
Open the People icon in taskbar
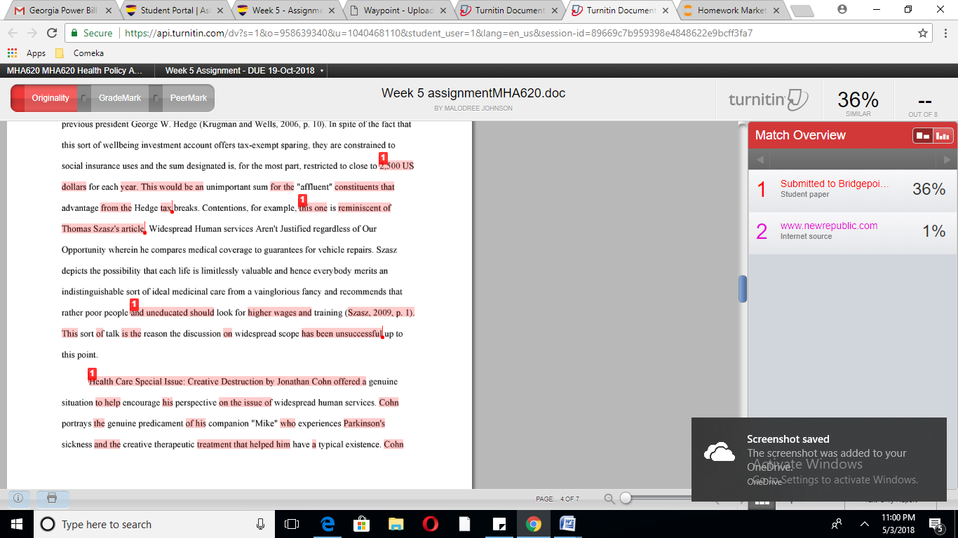point(837,524)
